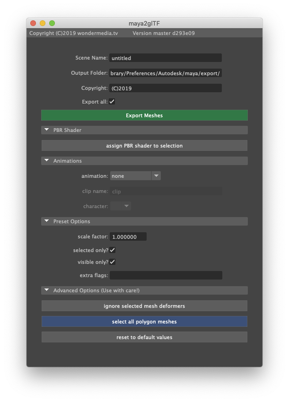Viewport: 289px width, 402px height.
Task: Click the clip name placeholder field
Action: click(165, 191)
